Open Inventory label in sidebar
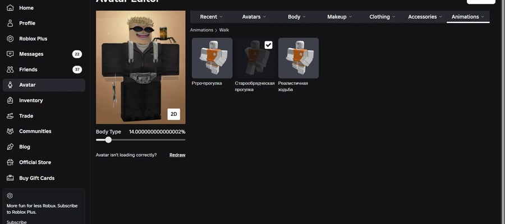505x224 pixels. click(31, 100)
